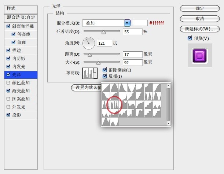Open the 渐变叠加 gradient overlay settings

(21, 91)
